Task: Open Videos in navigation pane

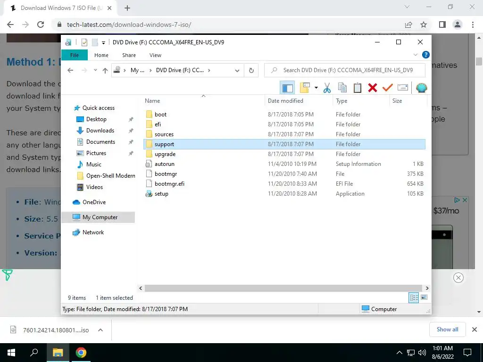Action: click(x=94, y=187)
